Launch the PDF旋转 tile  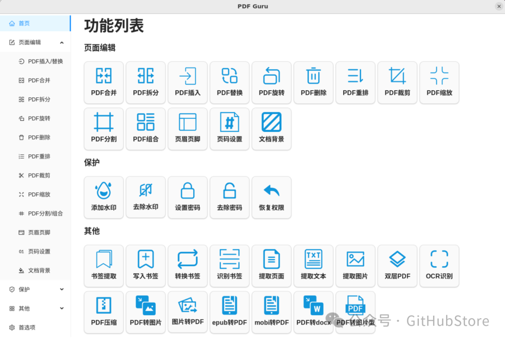pos(272,82)
